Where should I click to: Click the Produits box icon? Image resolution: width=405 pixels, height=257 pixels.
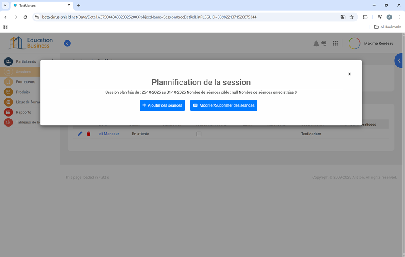pyautogui.click(x=8, y=92)
